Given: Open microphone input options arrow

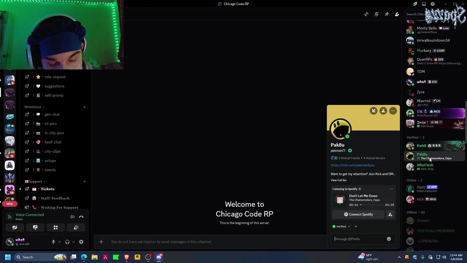Looking at the screenshot, I should click(x=59, y=242).
